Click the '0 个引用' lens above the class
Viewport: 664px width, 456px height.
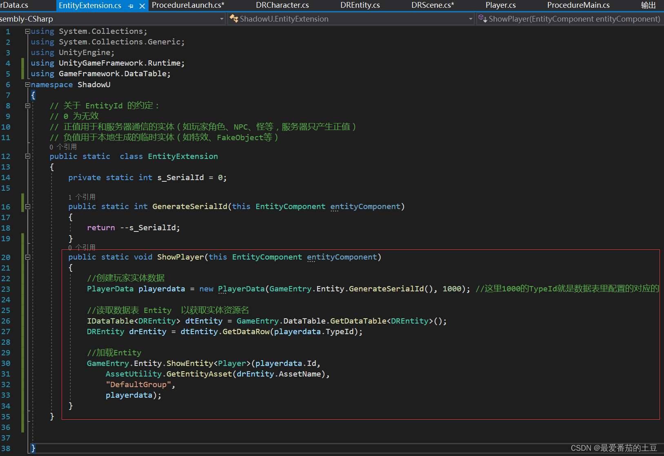click(63, 147)
